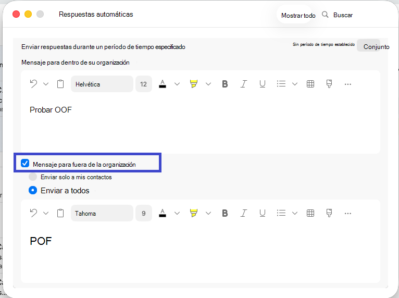Click into the Probar OOF message body

pyautogui.click(x=201, y=125)
